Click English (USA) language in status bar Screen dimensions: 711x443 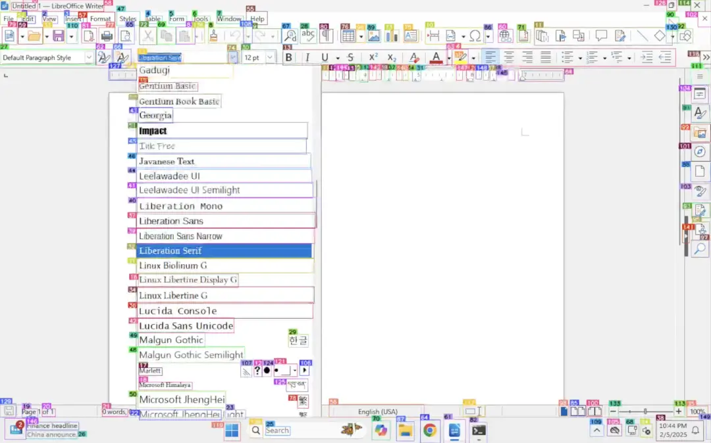(378, 411)
